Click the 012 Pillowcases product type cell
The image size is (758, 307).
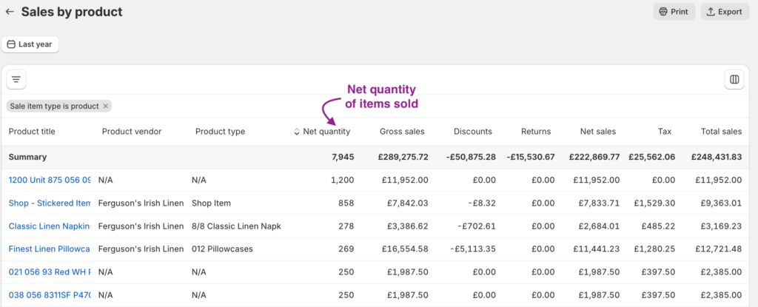click(x=222, y=249)
